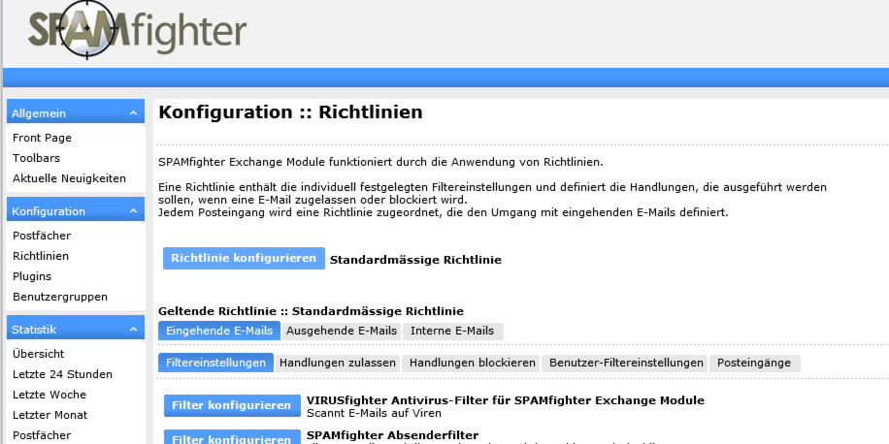The image size is (889, 444).
Task: Open Letzte 24 Stunden statistics
Action: (62, 374)
